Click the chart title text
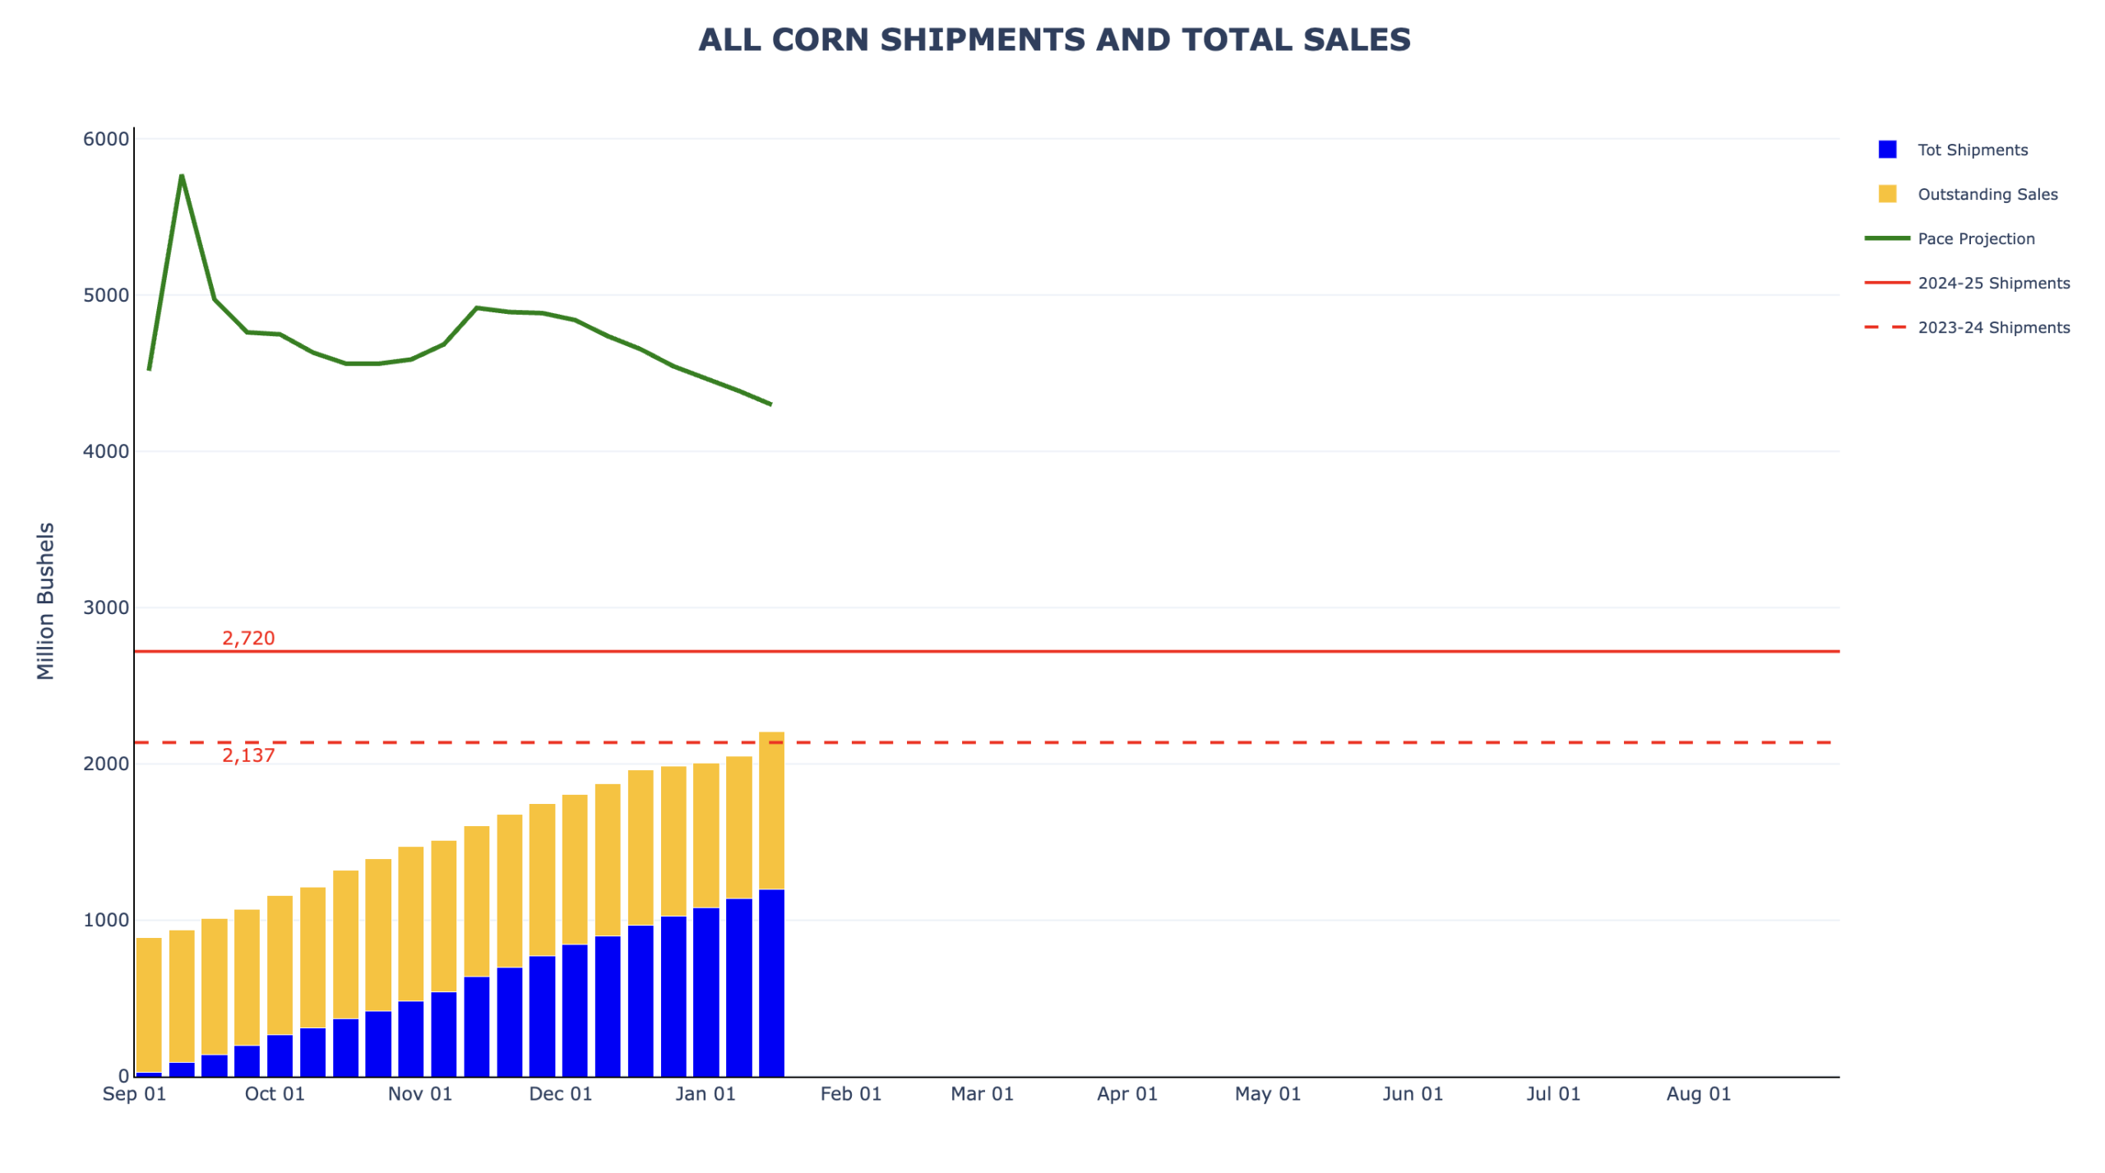 1053,39
